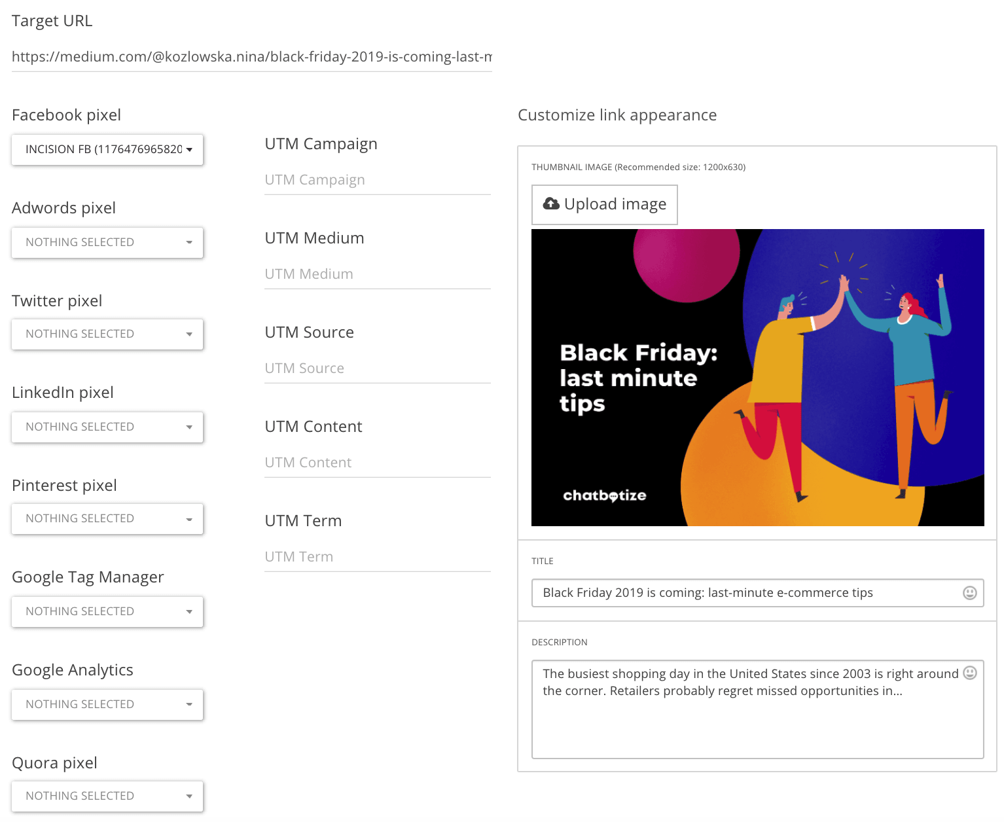Click the UTM Term field
Image resolution: width=1004 pixels, height=822 pixels.
pyautogui.click(x=377, y=557)
